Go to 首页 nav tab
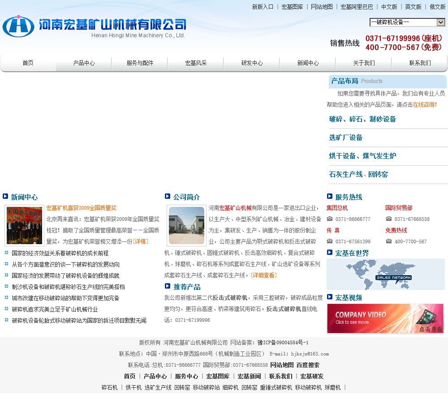This screenshot has height=408, width=448. coord(28,63)
